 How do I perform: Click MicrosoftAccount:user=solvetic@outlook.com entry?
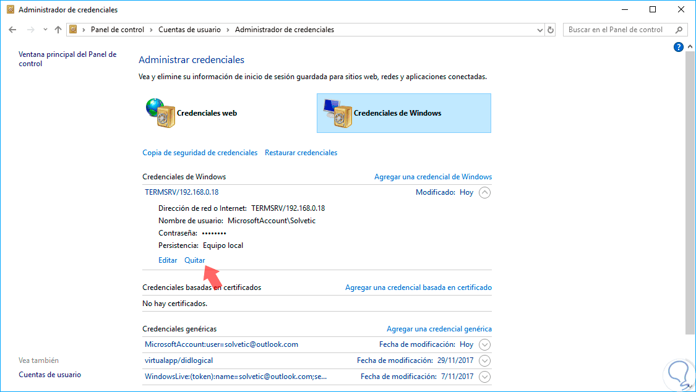tap(221, 344)
